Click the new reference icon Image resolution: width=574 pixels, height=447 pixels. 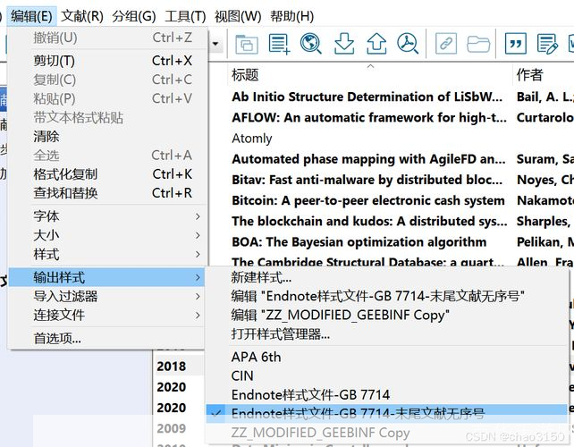point(279,44)
